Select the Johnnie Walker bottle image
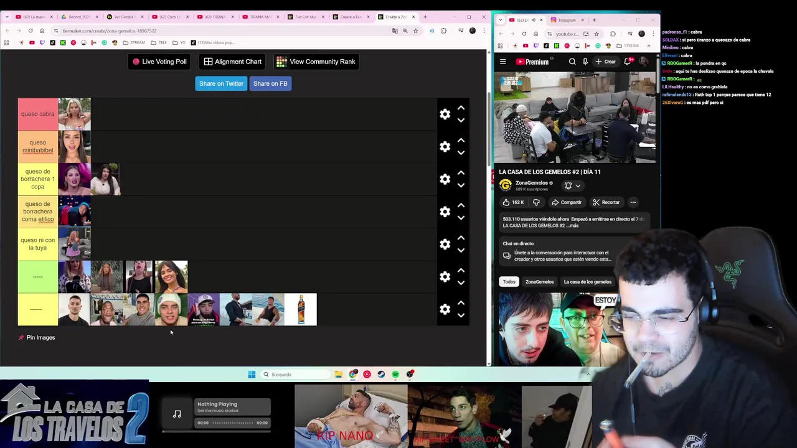 click(301, 309)
